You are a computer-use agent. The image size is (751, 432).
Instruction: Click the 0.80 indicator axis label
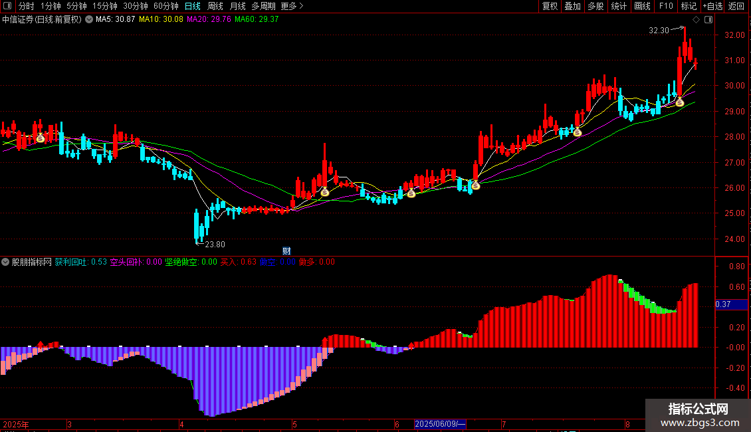pos(736,267)
